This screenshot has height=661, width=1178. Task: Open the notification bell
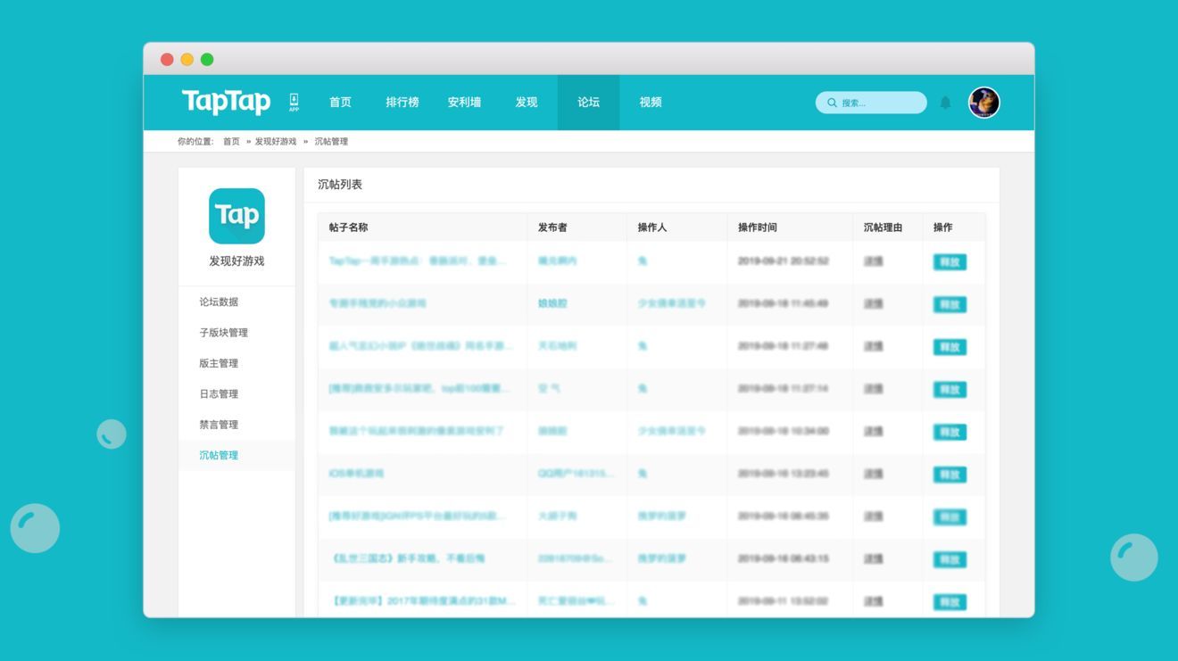945,103
